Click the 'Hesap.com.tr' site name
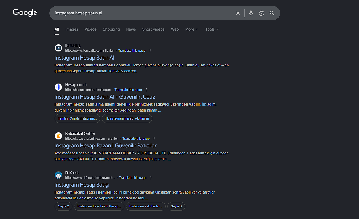The width and height of the screenshot is (359, 219). [76, 85]
